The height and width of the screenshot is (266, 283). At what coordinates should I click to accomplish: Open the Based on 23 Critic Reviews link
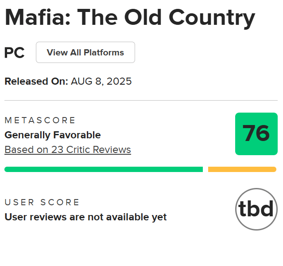68,150
